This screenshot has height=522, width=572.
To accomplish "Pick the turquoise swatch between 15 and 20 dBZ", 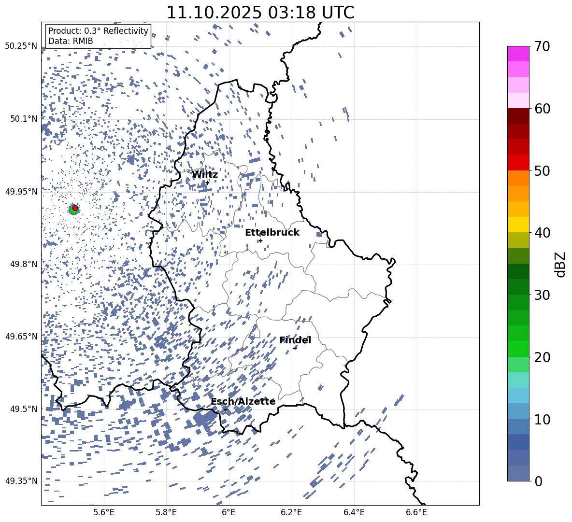I will pyautogui.click(x=518, y=380).
